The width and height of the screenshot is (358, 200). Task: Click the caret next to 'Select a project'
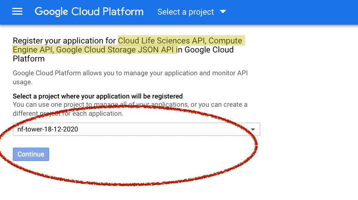click(223, 12)
